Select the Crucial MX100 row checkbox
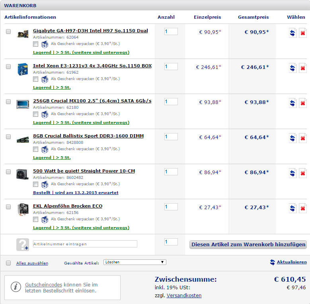 tap(8, 102)
